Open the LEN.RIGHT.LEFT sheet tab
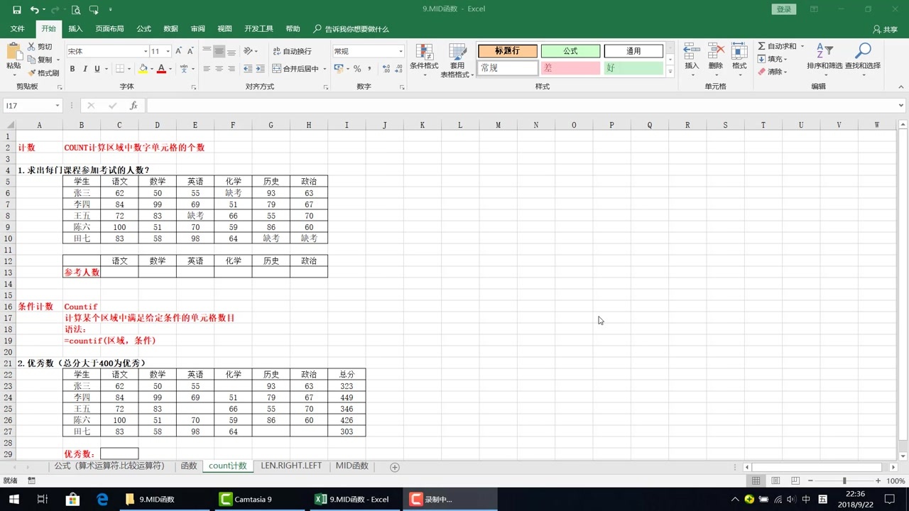 tap(291, 466)
